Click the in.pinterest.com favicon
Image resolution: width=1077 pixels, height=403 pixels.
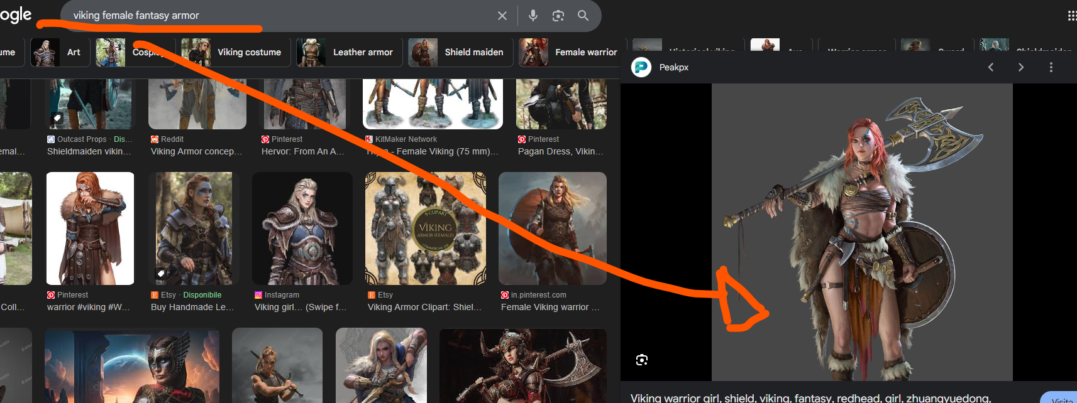pyautogui.click(x=505, y=295)
